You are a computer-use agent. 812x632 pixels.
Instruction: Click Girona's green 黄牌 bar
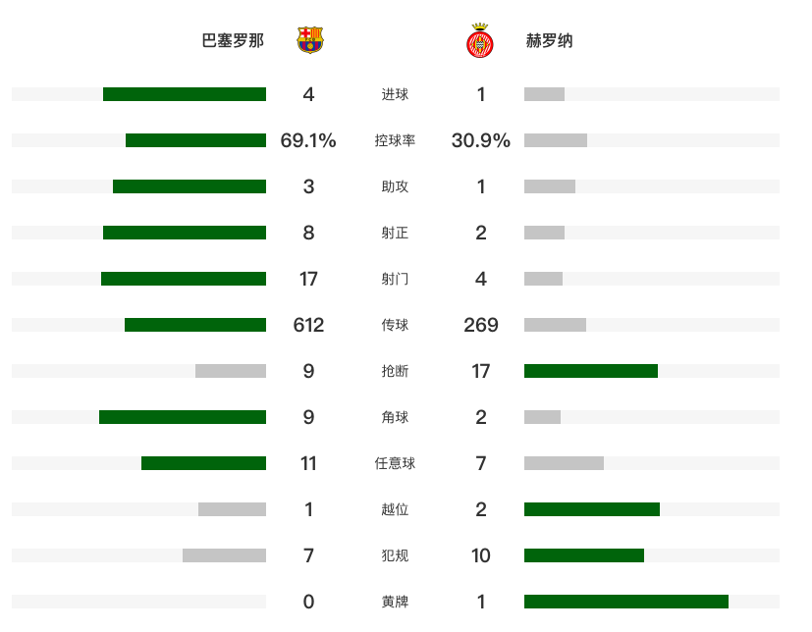pyautogui.click(x=626, y=602)
